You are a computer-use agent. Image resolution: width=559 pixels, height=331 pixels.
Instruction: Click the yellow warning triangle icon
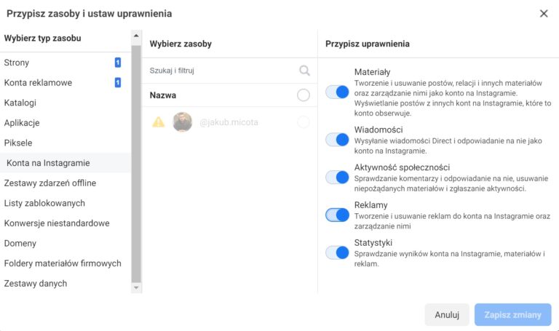pyautogui.click(x=158, y=122)
